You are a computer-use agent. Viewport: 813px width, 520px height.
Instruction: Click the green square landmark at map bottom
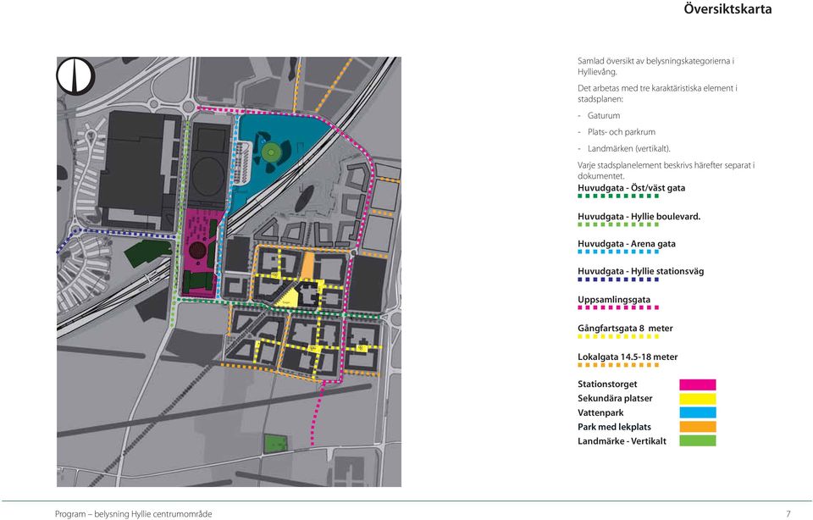(x=276, y=443)
